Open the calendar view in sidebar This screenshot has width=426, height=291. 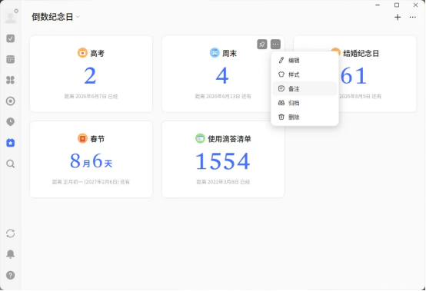click(11, 59)
